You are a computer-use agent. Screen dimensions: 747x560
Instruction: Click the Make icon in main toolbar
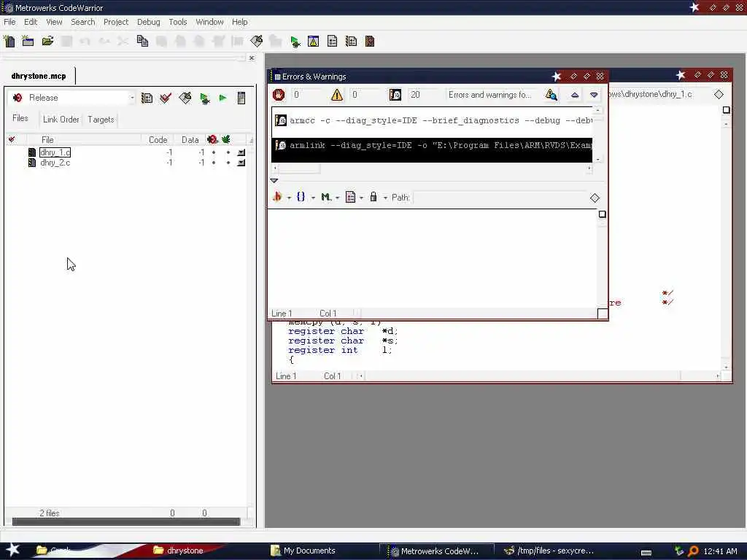pyautogui.click(x=256, y=42)
